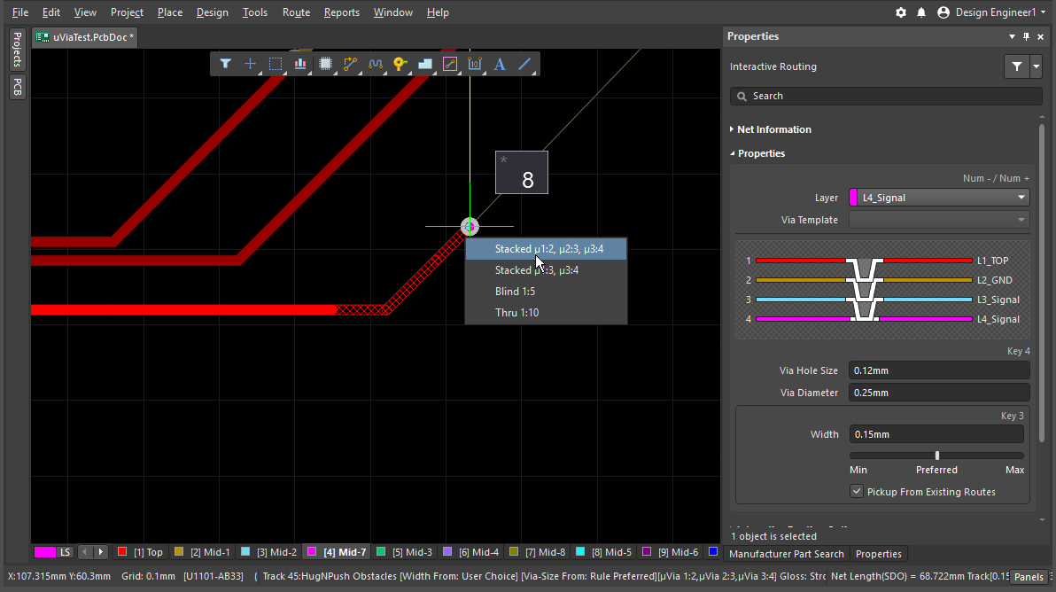Select the Place Via tool icon

point(400,64)
